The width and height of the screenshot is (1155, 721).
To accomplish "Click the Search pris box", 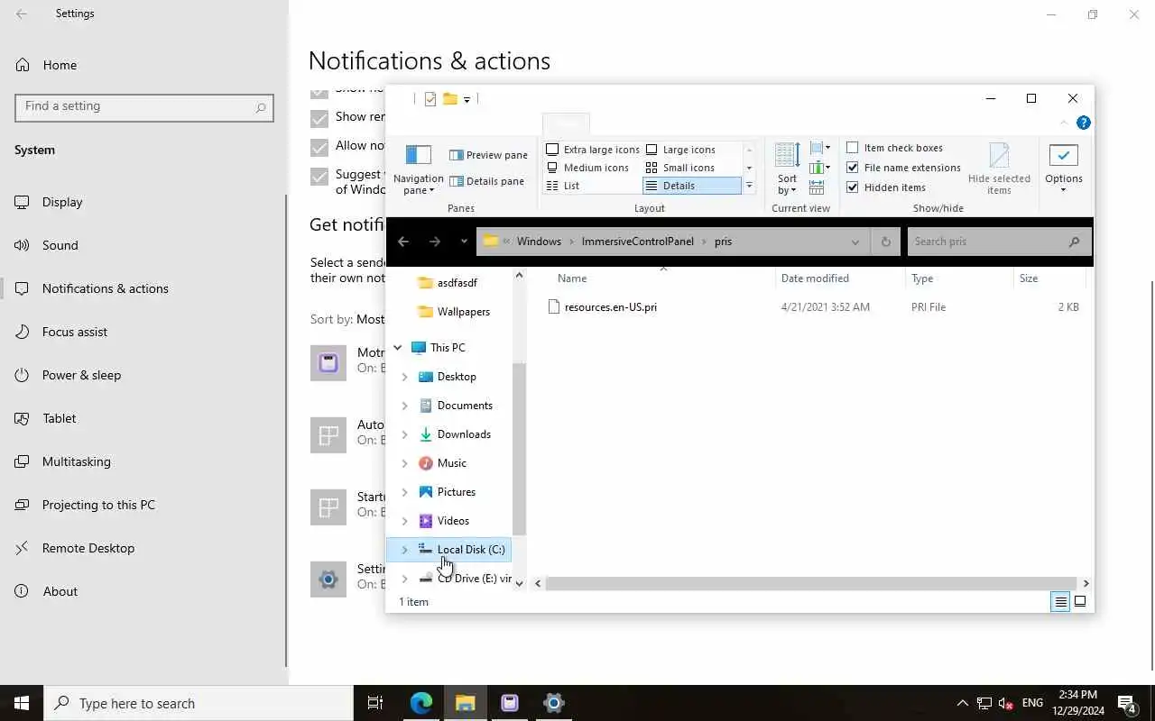I will pyautogui.click(x=999, y=242).
